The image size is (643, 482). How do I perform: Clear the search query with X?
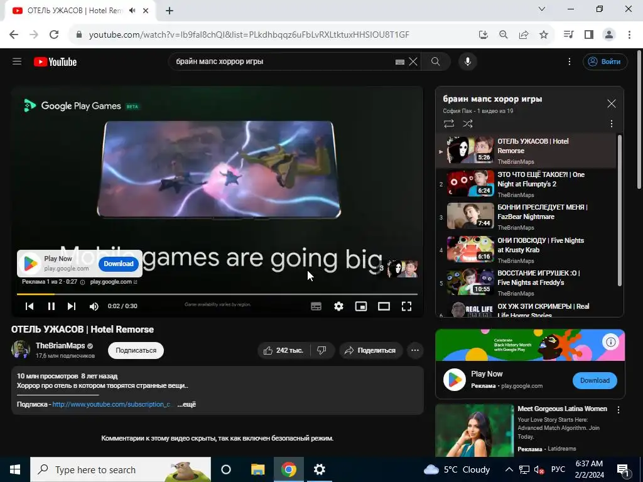point(413,62)
